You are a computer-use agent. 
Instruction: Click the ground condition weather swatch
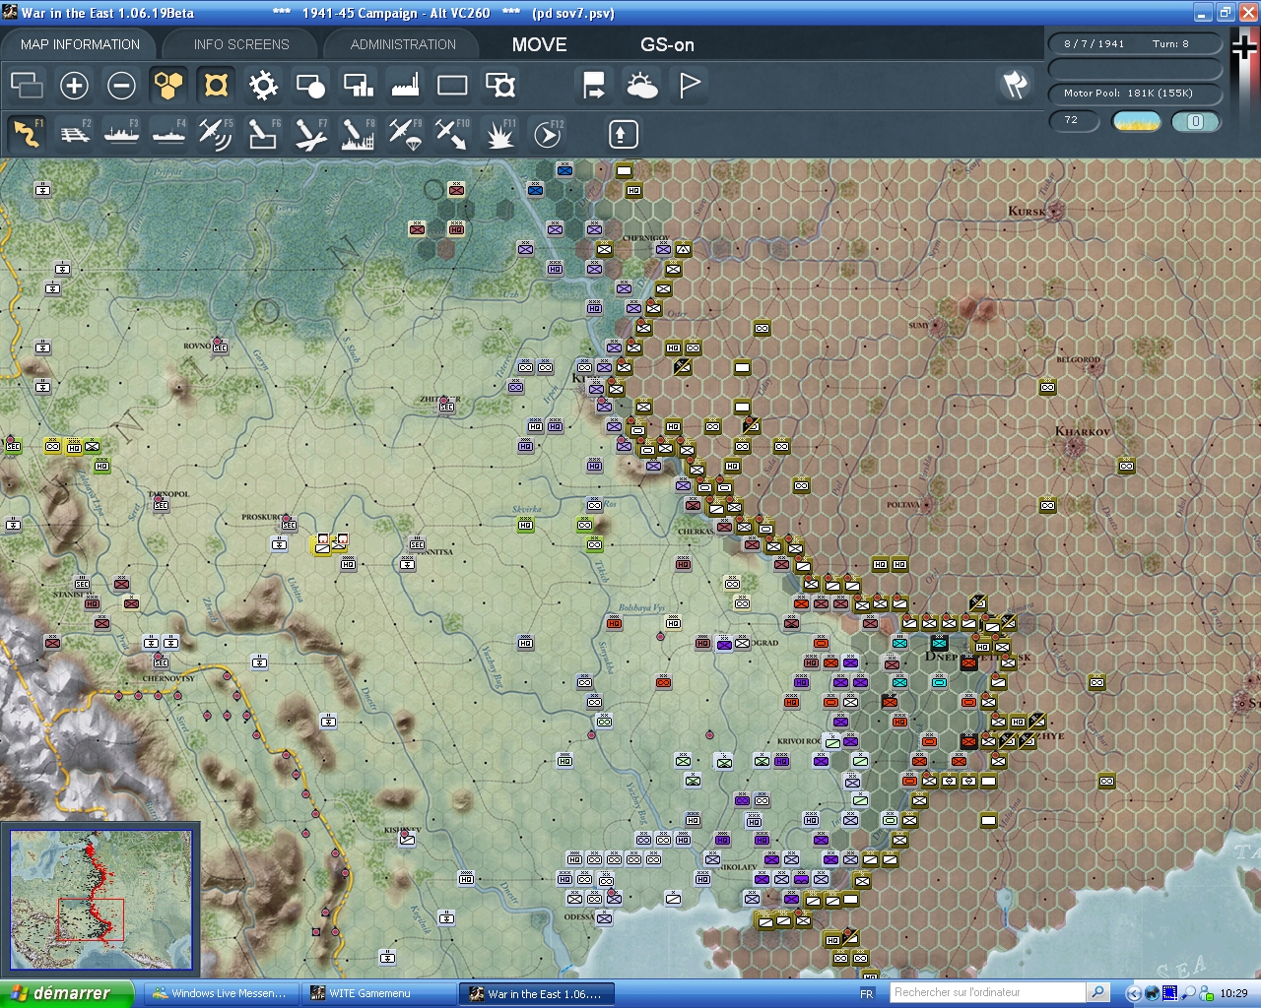1137,121
